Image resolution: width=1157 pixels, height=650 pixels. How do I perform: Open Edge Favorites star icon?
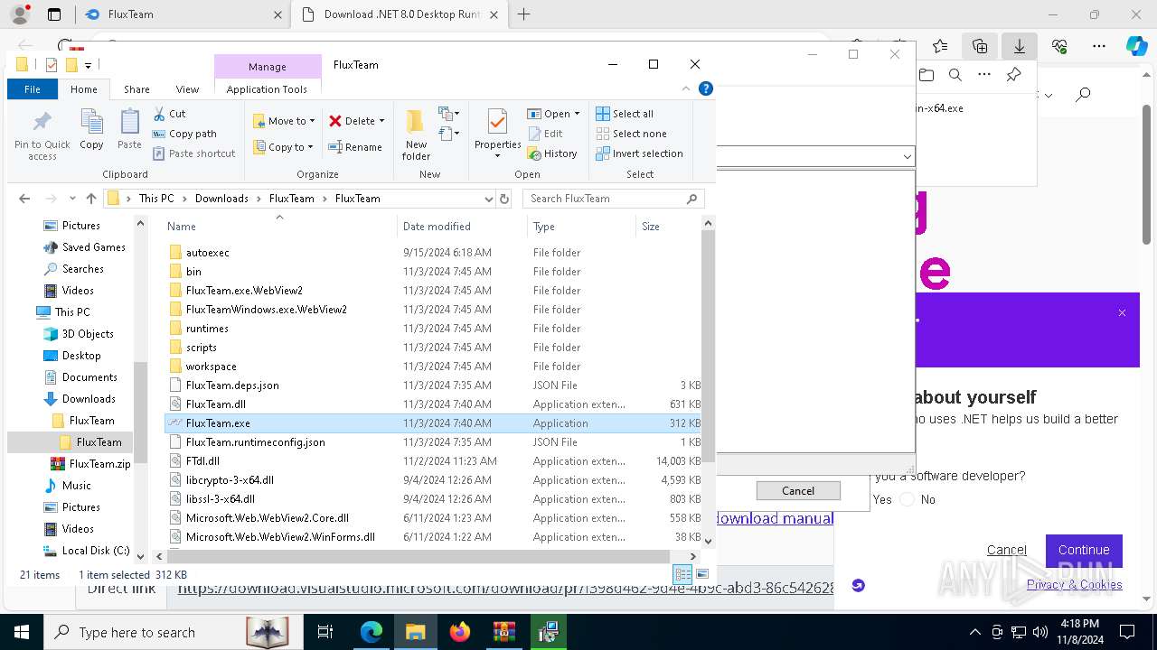click(x=940, y=46)
